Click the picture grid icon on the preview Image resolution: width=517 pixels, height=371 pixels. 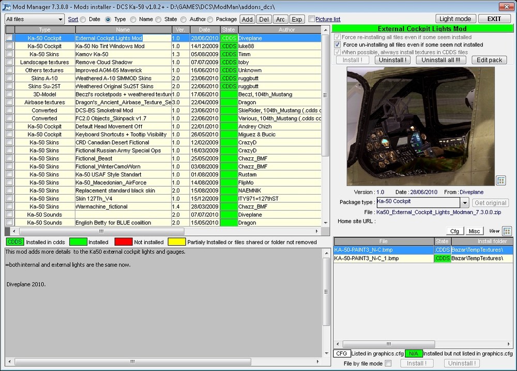[500, 180]
